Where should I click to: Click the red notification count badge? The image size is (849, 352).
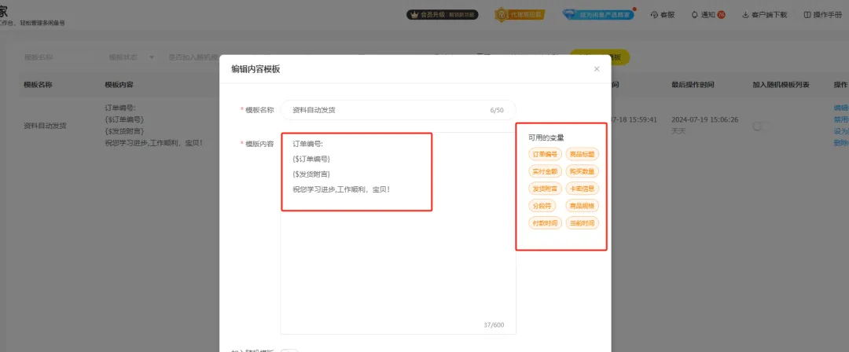tap(721, 15)
